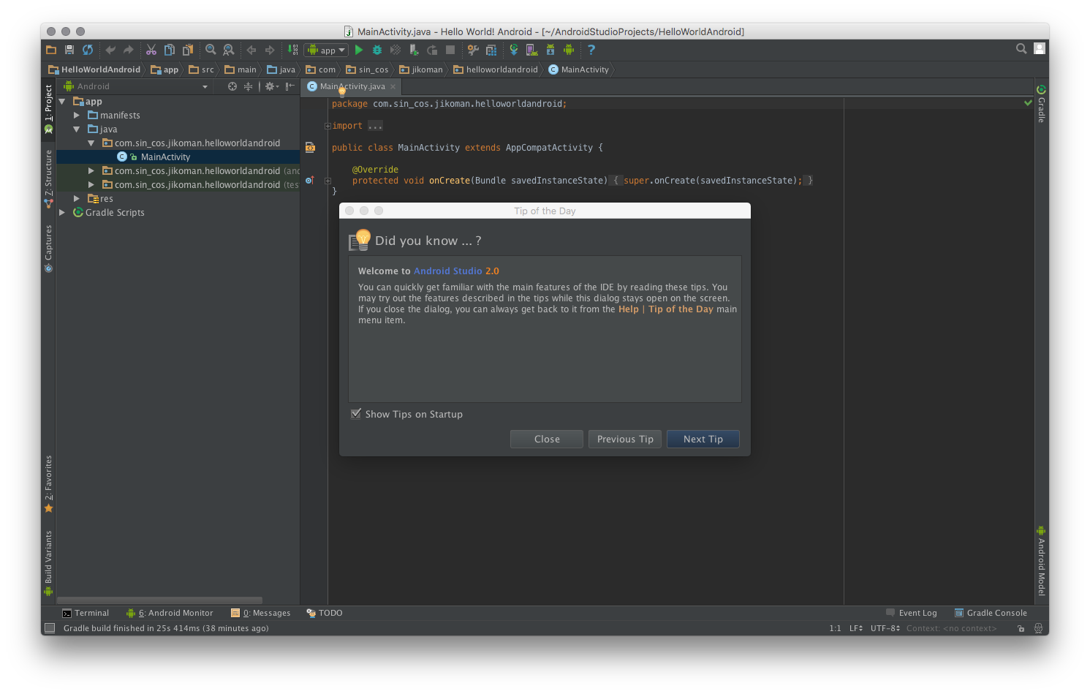
Task: Click the Sync Project with Gradle icon
Action: click(x=514, y=50)
